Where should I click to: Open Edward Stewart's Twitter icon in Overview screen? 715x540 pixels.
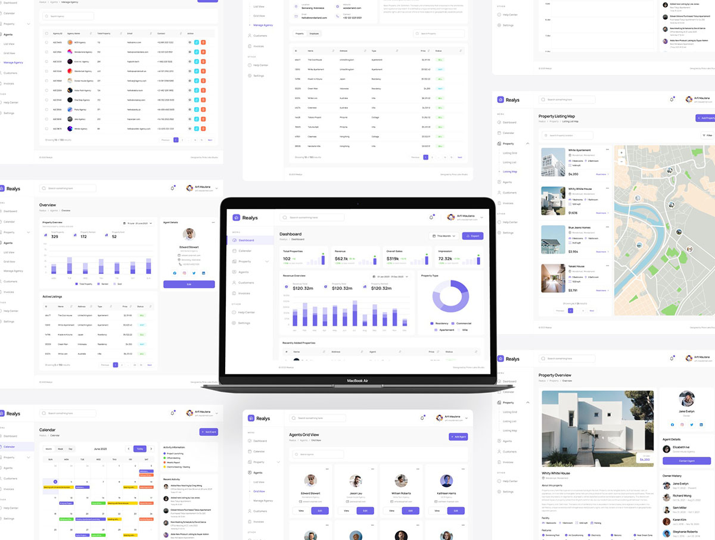click(x=194, y=273)
